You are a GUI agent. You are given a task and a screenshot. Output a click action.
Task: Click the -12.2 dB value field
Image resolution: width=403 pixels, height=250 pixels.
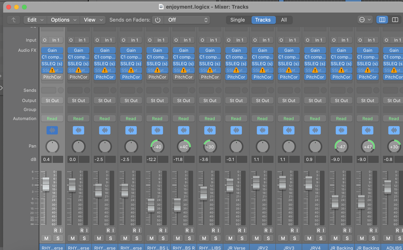click(151, 159)
